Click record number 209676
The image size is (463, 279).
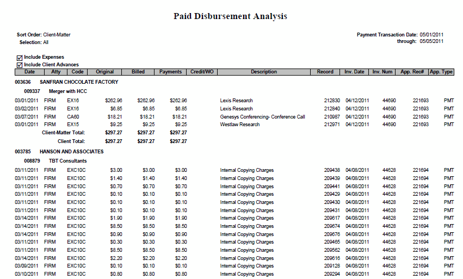click(332, 234)
